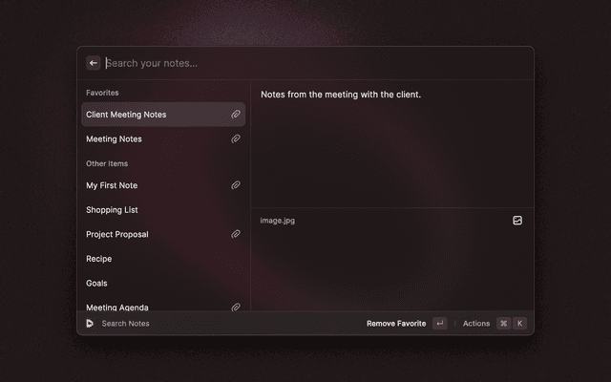
Task: Open My First Note
Action: tap(112, 185)
